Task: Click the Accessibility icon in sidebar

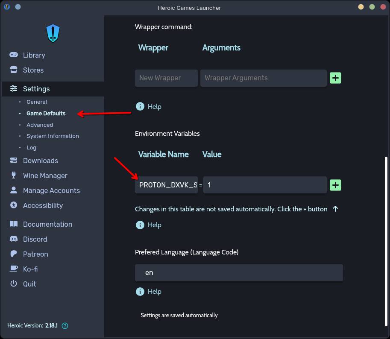Action: pos(14,205)
